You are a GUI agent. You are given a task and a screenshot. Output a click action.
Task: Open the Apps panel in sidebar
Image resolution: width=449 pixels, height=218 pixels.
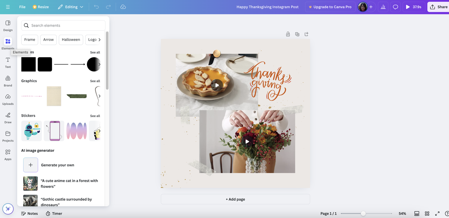tap(8, 155)
